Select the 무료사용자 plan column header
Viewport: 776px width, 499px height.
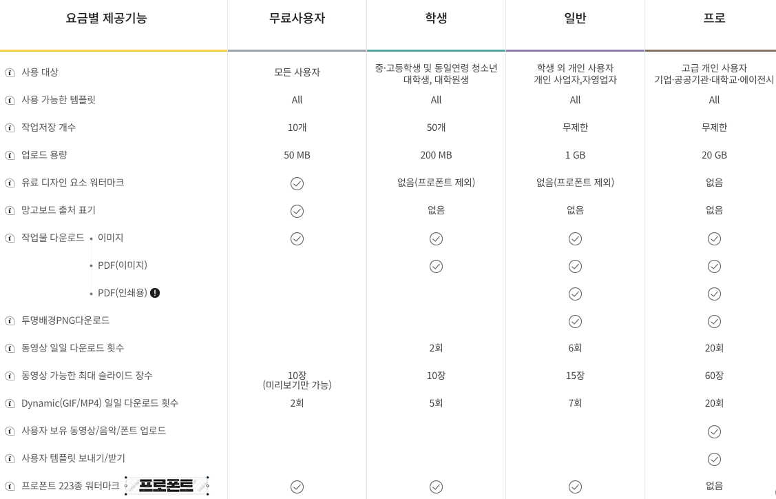click(x=297, y=19)
